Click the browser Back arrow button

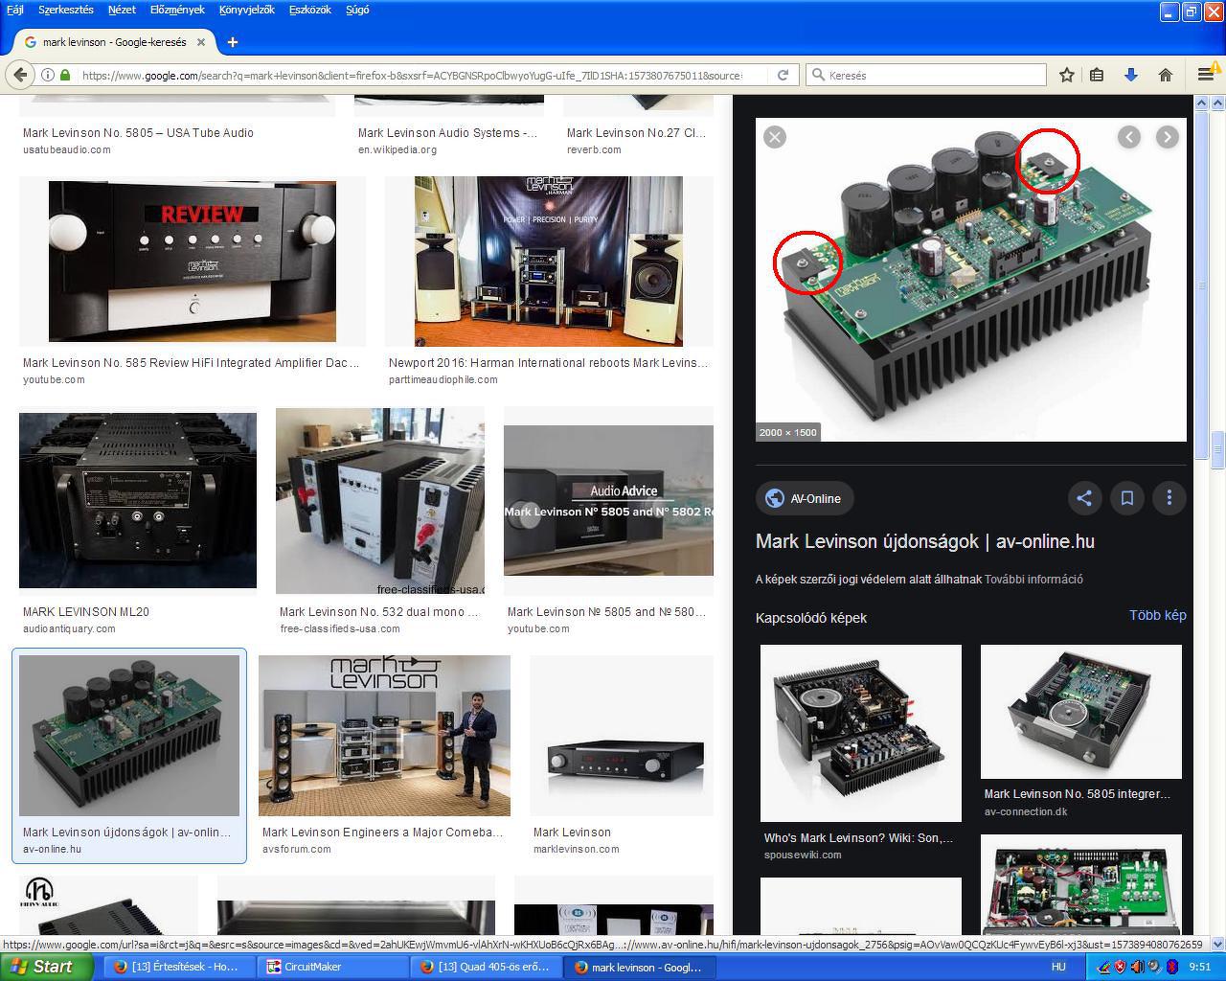point(19,75)
